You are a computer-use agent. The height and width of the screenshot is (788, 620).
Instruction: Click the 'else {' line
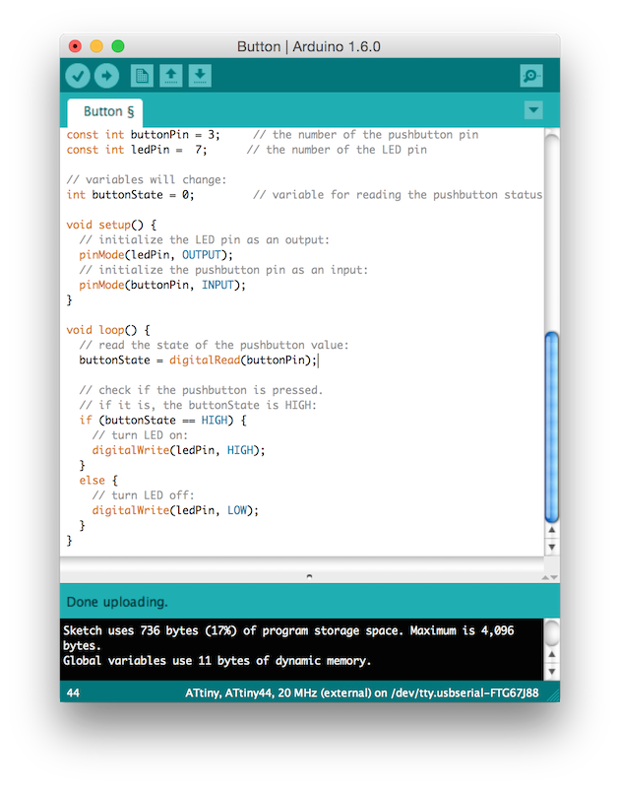(98, 481)
